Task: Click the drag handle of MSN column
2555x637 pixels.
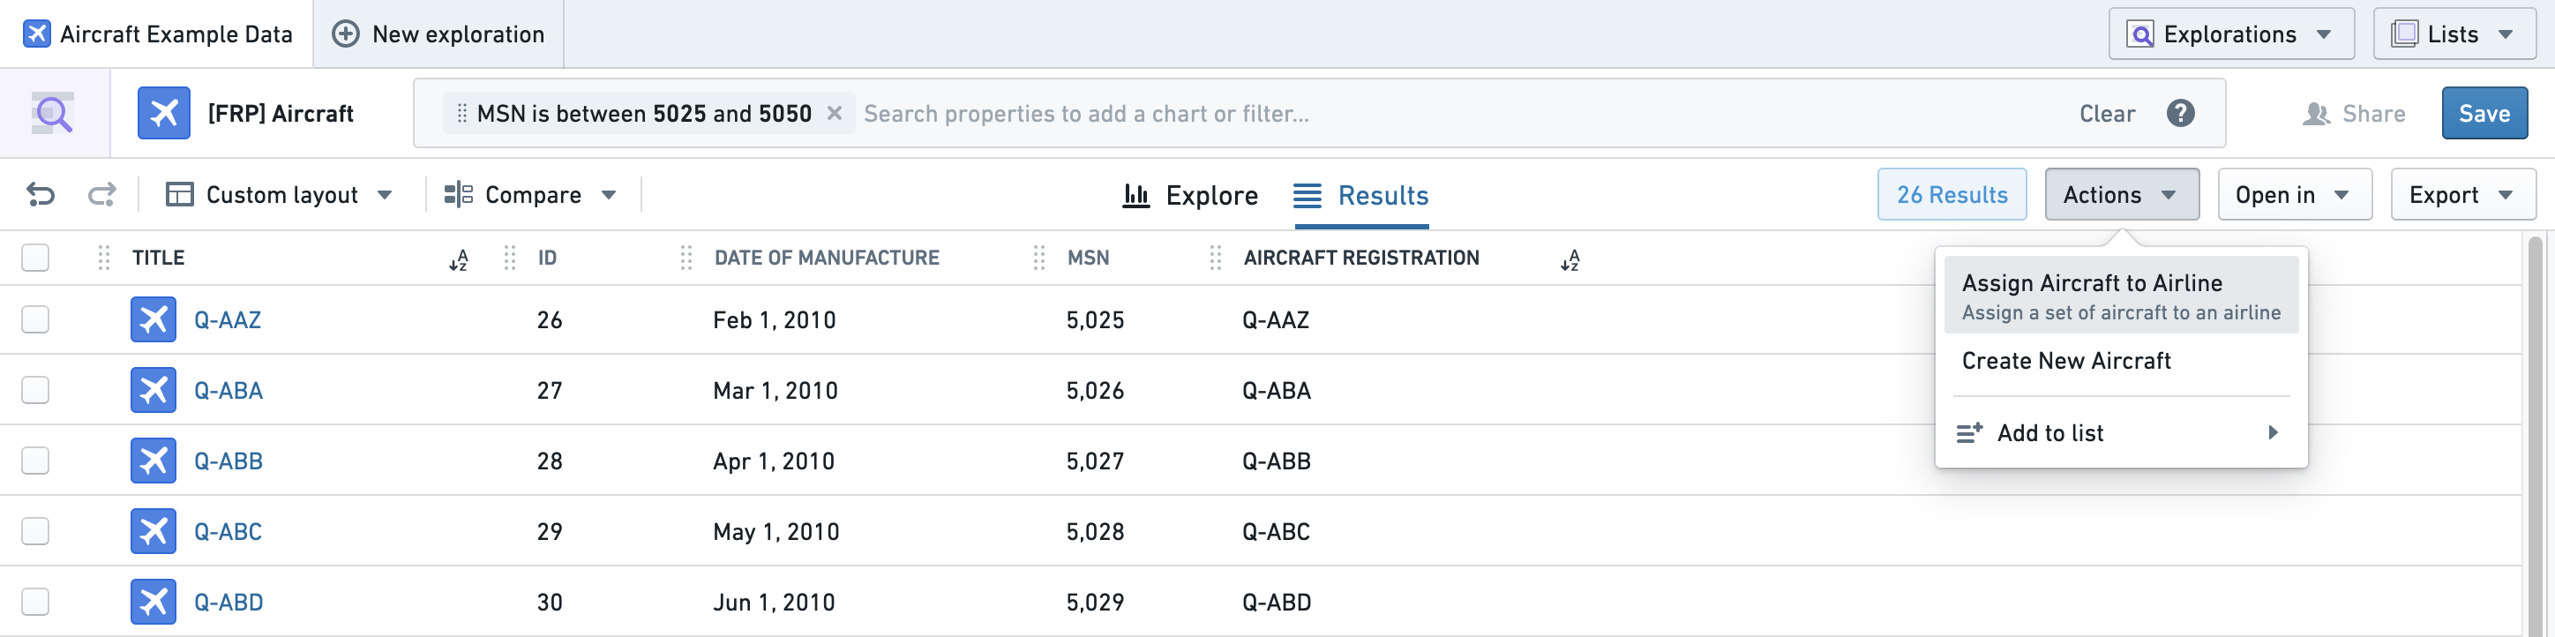Action: (1039, 258)
